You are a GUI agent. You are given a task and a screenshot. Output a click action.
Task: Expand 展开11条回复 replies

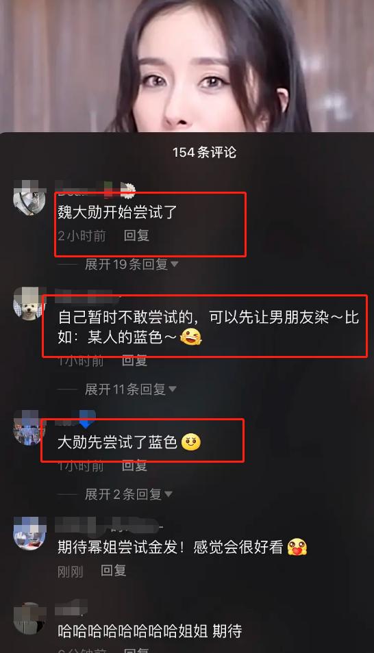pos(131,389)
